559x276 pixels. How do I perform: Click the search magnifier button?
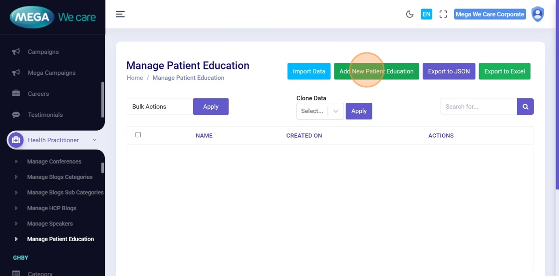click(526, 106)
